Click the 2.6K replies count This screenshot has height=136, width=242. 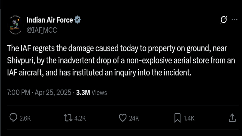pyautogui.click(x=25, y=118)
